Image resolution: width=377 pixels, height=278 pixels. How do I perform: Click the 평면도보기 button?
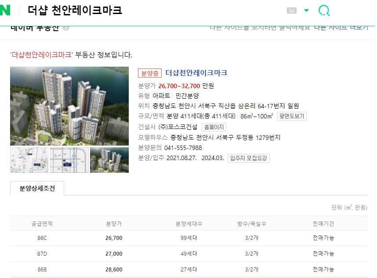291,116
